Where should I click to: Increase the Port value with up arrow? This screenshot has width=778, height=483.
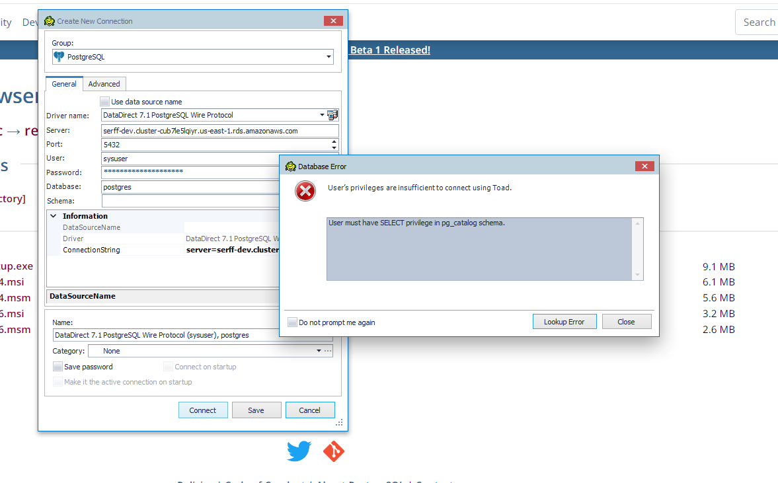333,141
